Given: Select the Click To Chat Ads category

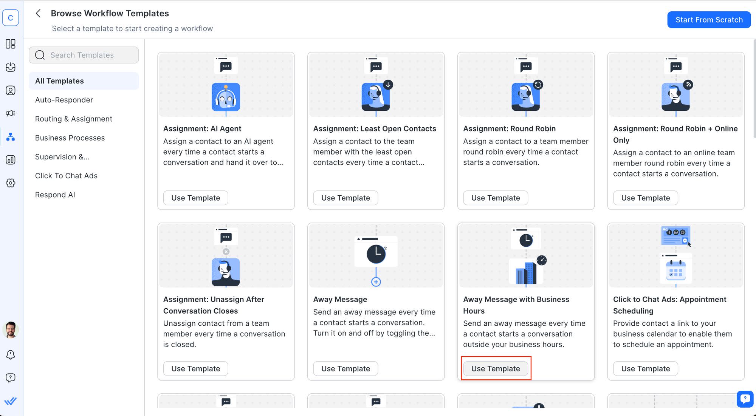Looking at the screenshot, I should point(66,176).
